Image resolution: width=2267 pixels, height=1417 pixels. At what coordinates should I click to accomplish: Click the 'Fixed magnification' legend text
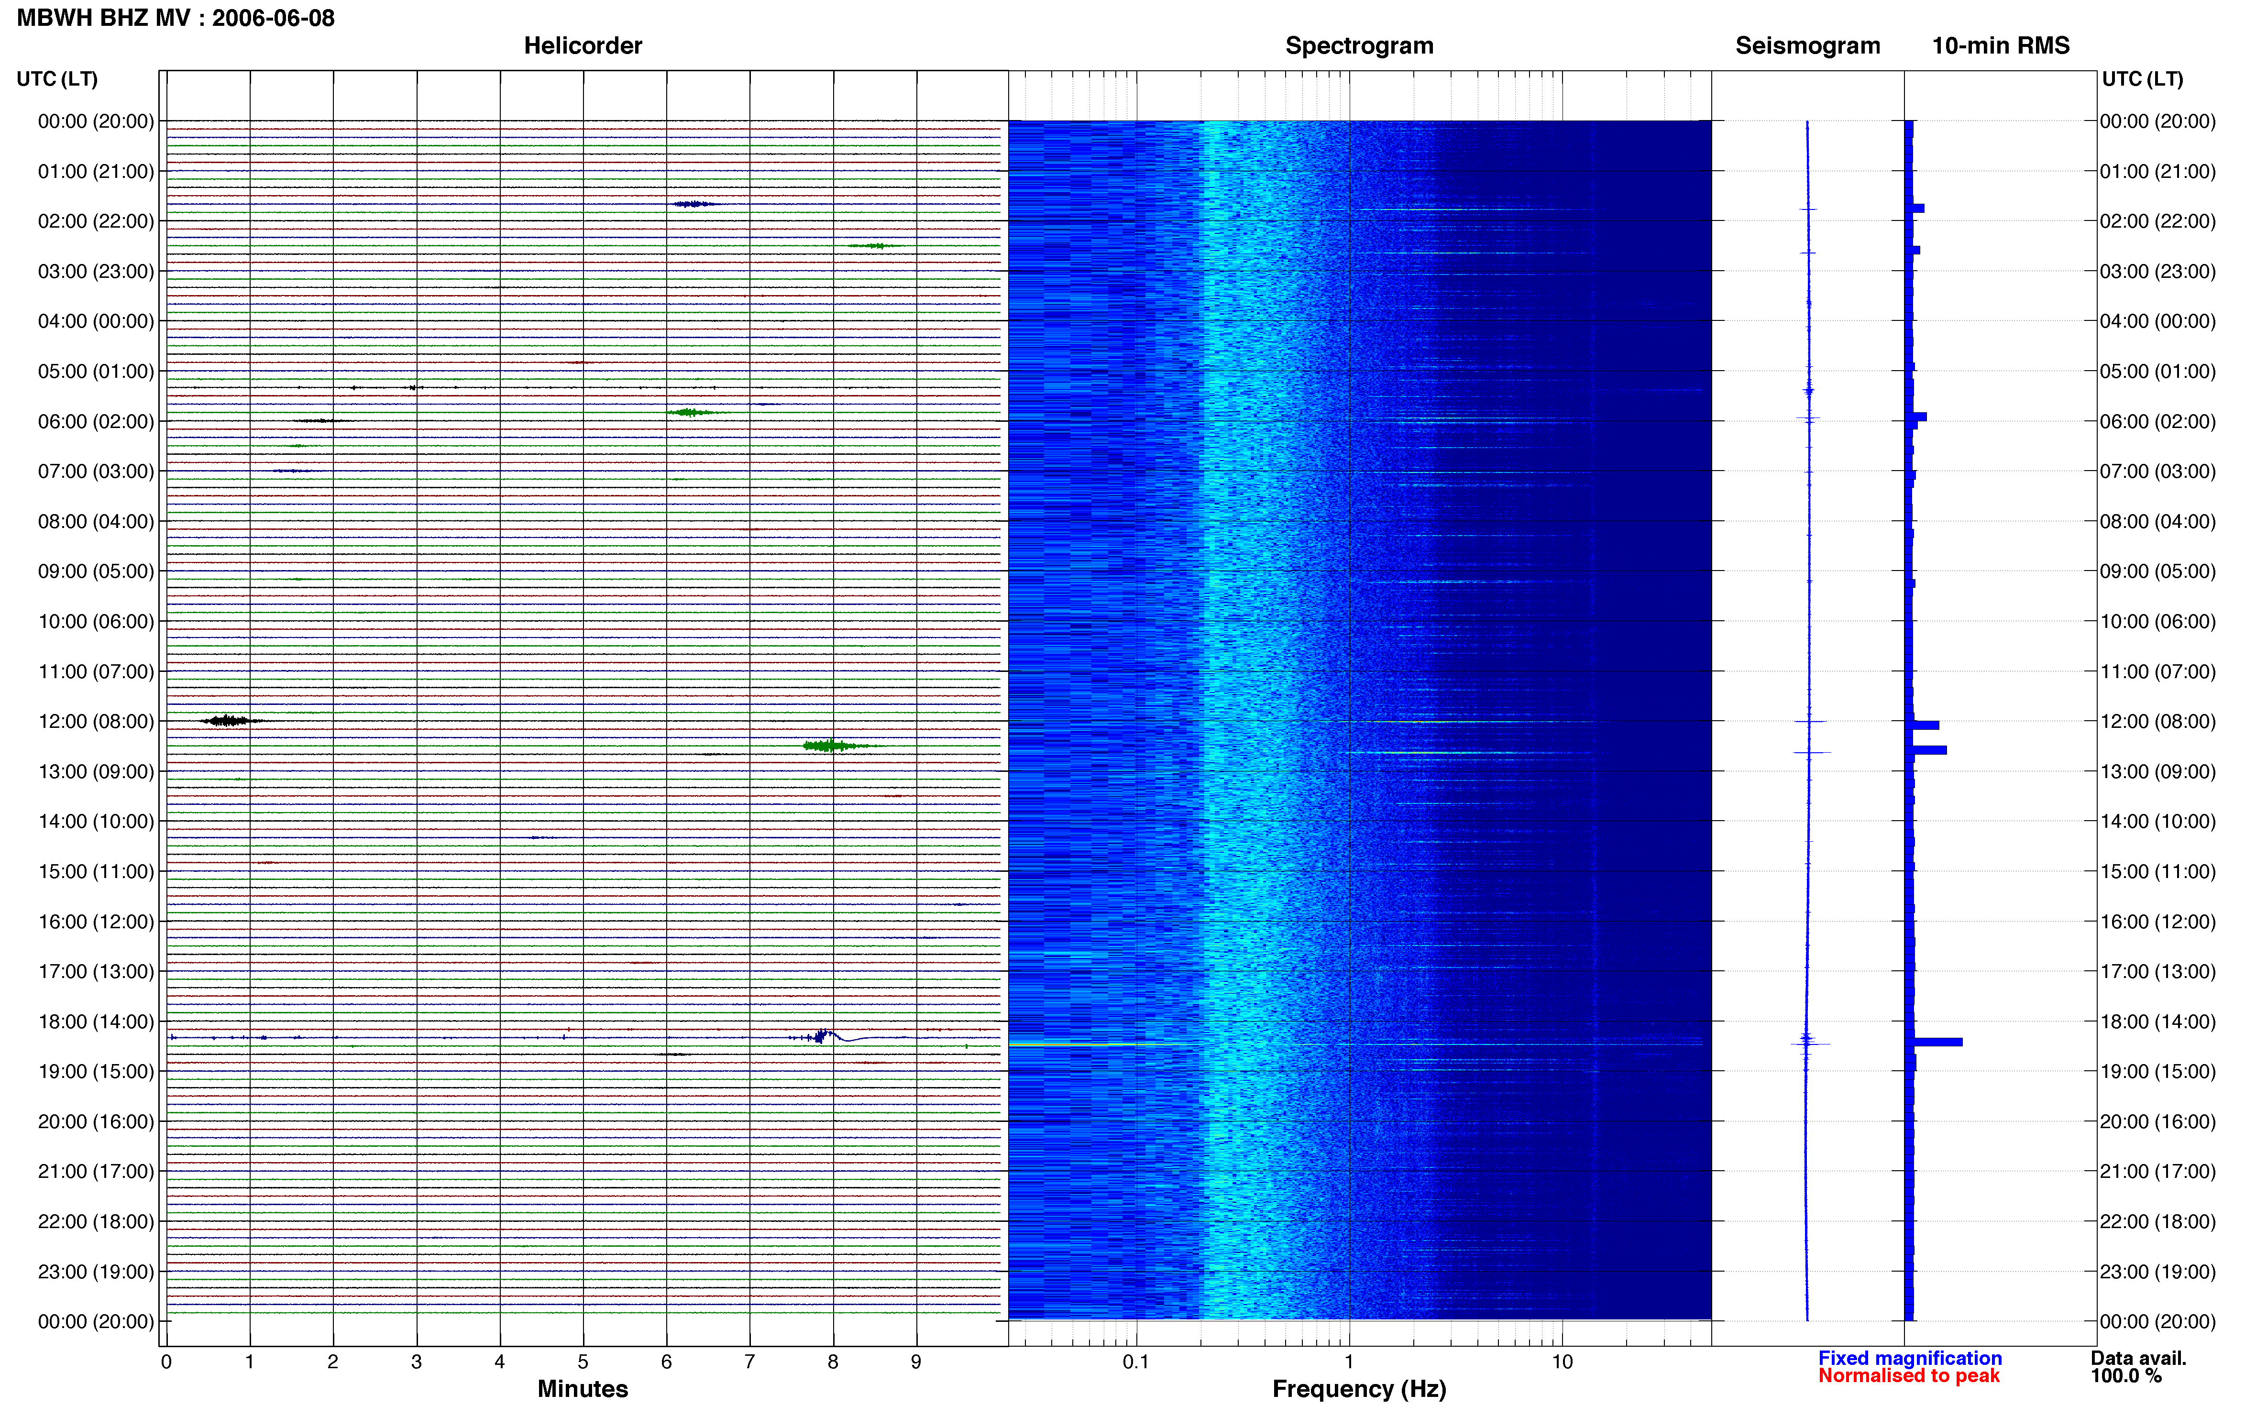[x=1910, y=1358]
